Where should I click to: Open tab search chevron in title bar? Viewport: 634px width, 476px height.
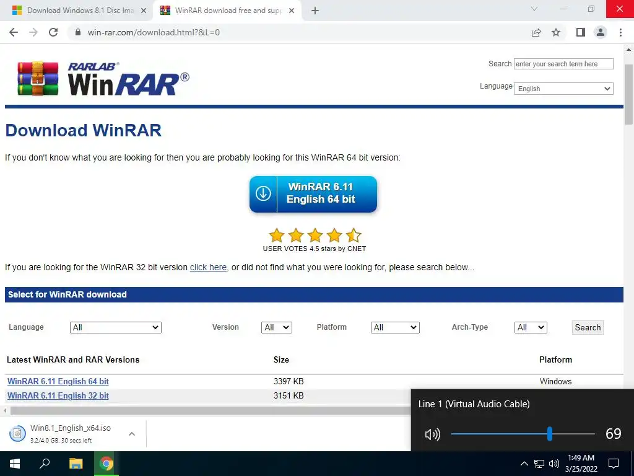(x=534, y=9)
